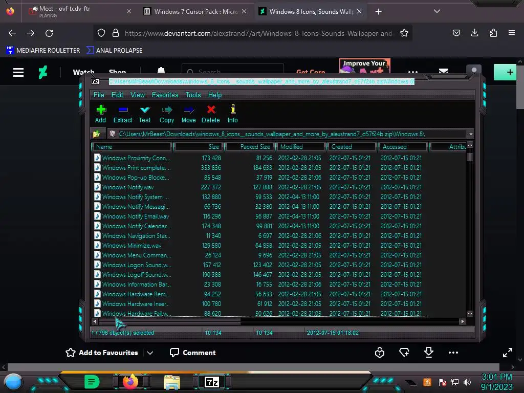This screenshot has width=524, height=393.
Task: Click the add-to-collection heart-plus icon
Action: pos(404,353)
